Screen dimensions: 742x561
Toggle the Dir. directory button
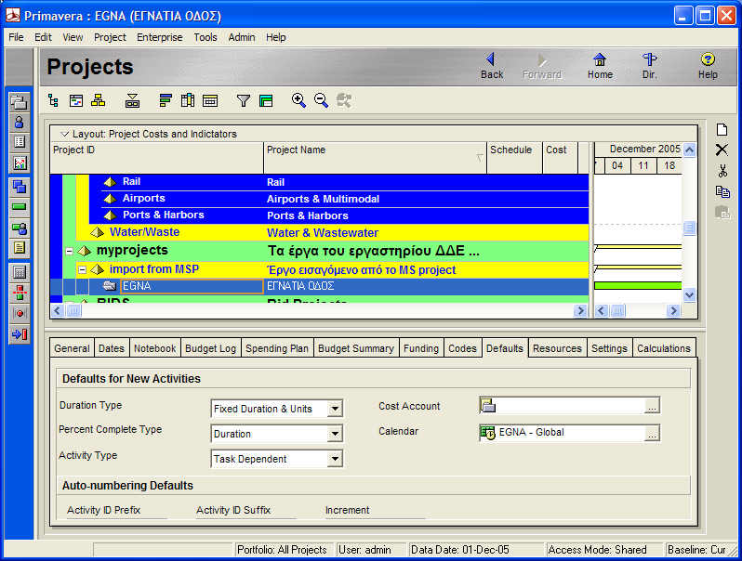point(649,66)
